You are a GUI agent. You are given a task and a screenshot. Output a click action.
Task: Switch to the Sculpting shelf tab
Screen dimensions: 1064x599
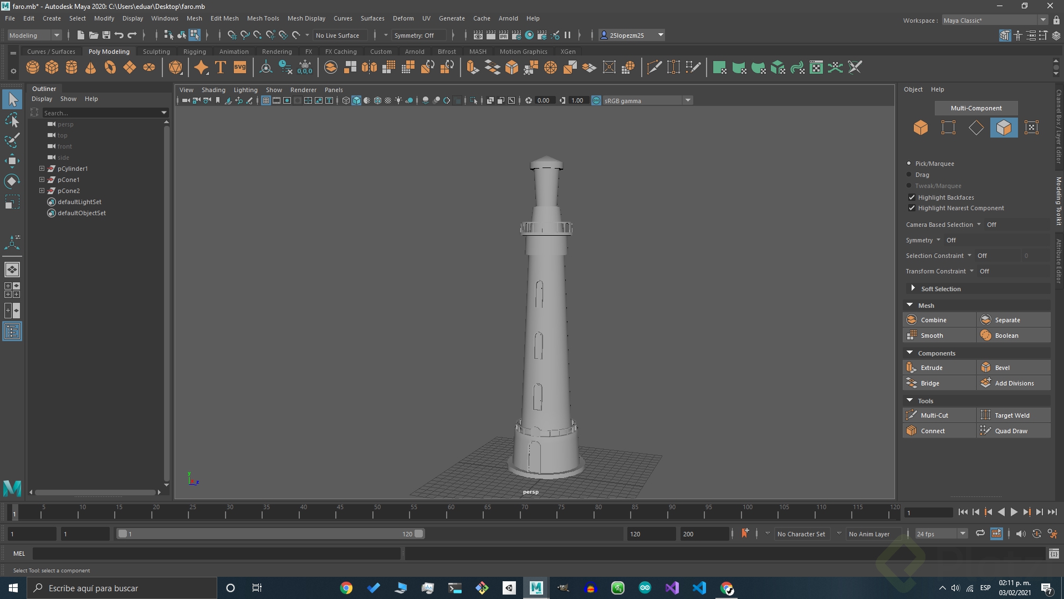tap(156, 52)
